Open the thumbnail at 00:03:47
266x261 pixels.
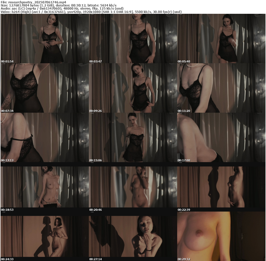[x=133, y=39]
